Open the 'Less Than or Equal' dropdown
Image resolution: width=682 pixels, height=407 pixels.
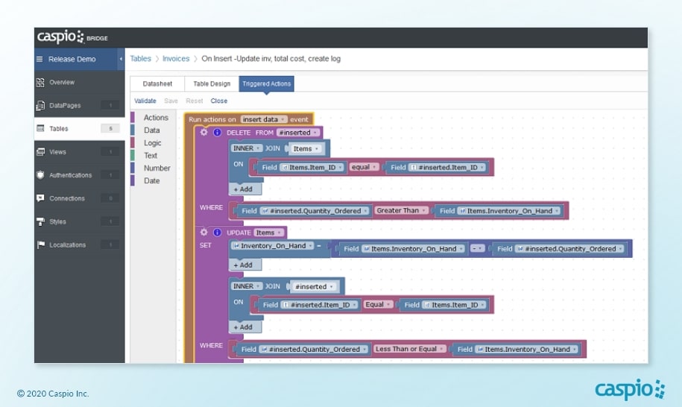410,349
